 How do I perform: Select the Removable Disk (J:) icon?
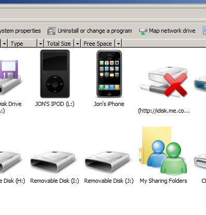[x=107, y=162]
